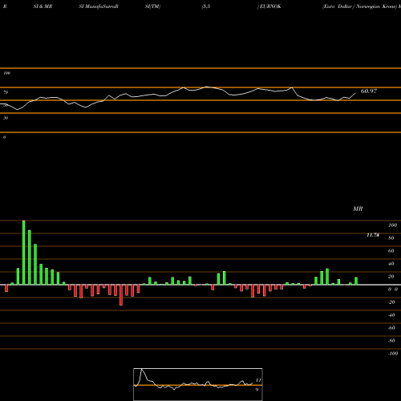The image size is (401, 401).
Task: Click the MR axis label -100
Action: click(x=393, y=354)
